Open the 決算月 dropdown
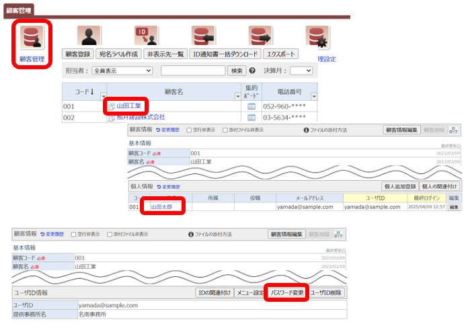 coord(300,71)
